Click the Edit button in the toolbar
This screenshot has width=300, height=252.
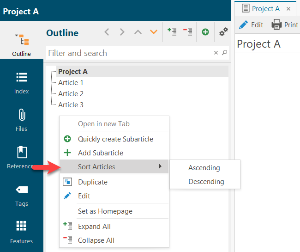click(x=252, y=25)
